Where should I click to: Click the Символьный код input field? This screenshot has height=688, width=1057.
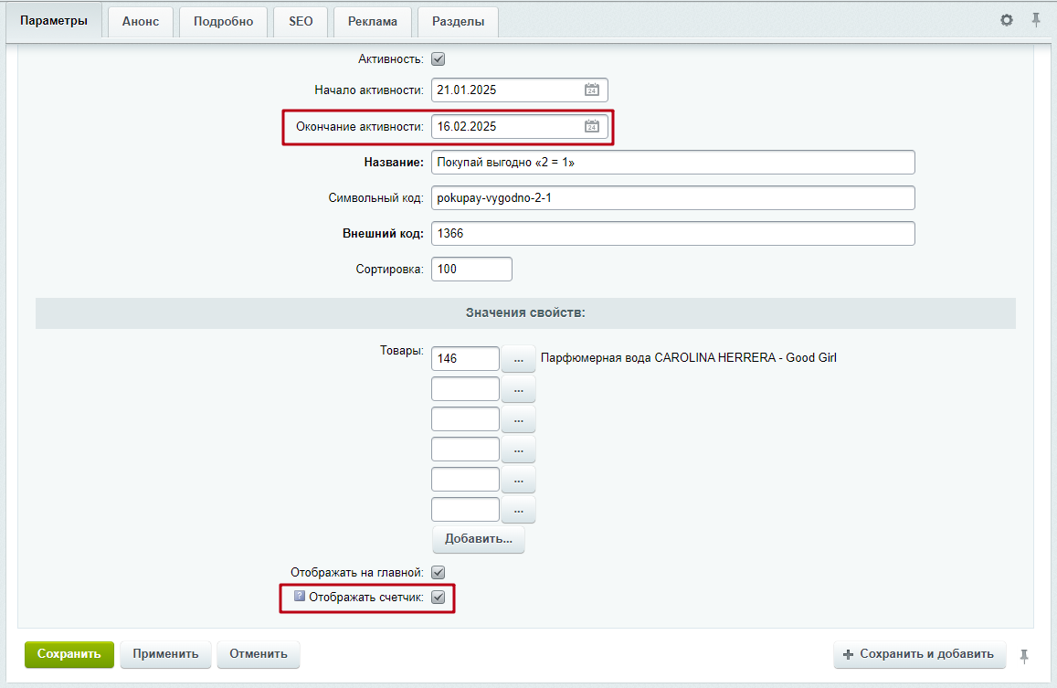[672, 197]
